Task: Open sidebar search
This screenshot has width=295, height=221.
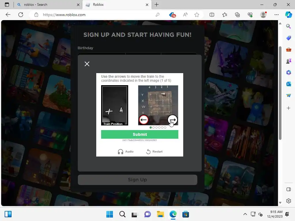Action: 289,26
